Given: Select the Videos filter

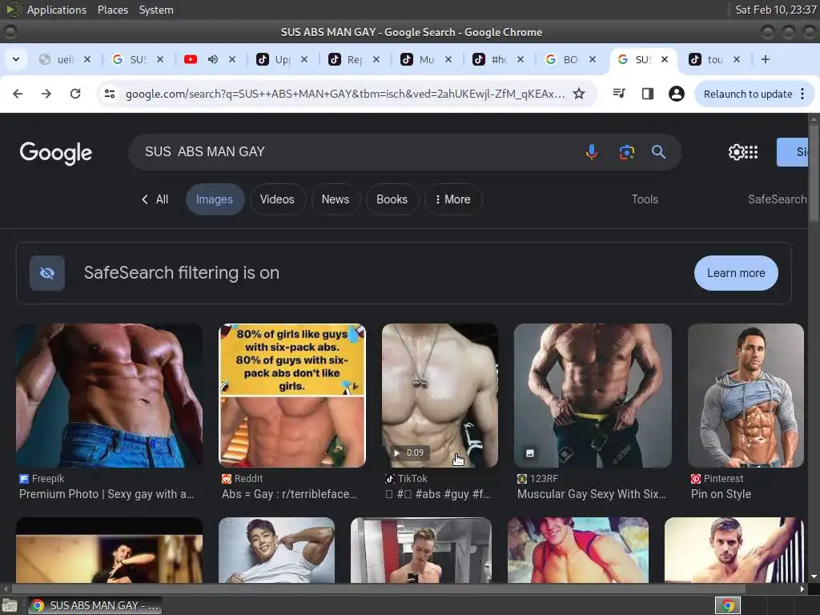Looking at the screenshot, I should pyautogui.click(x=277, y=199).
